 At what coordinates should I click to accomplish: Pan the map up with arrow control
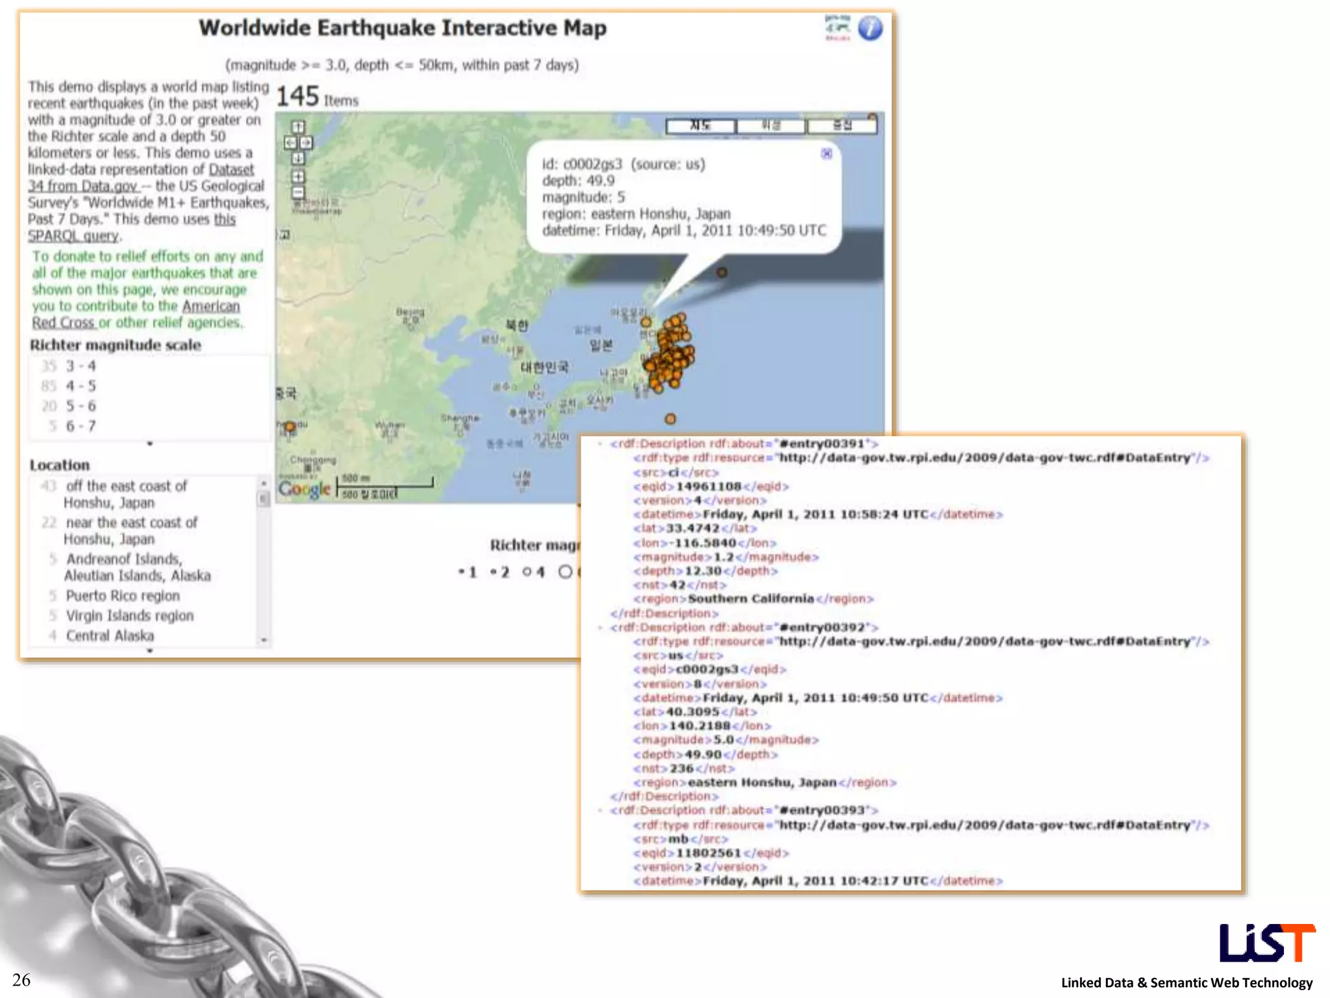coord(297,127)
